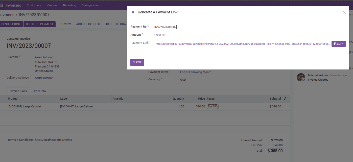The height and width of the screenshot is (162, 353).
Task: Click Mitchell Admin's avatar in the chatter
Action: tap(301, 77)
